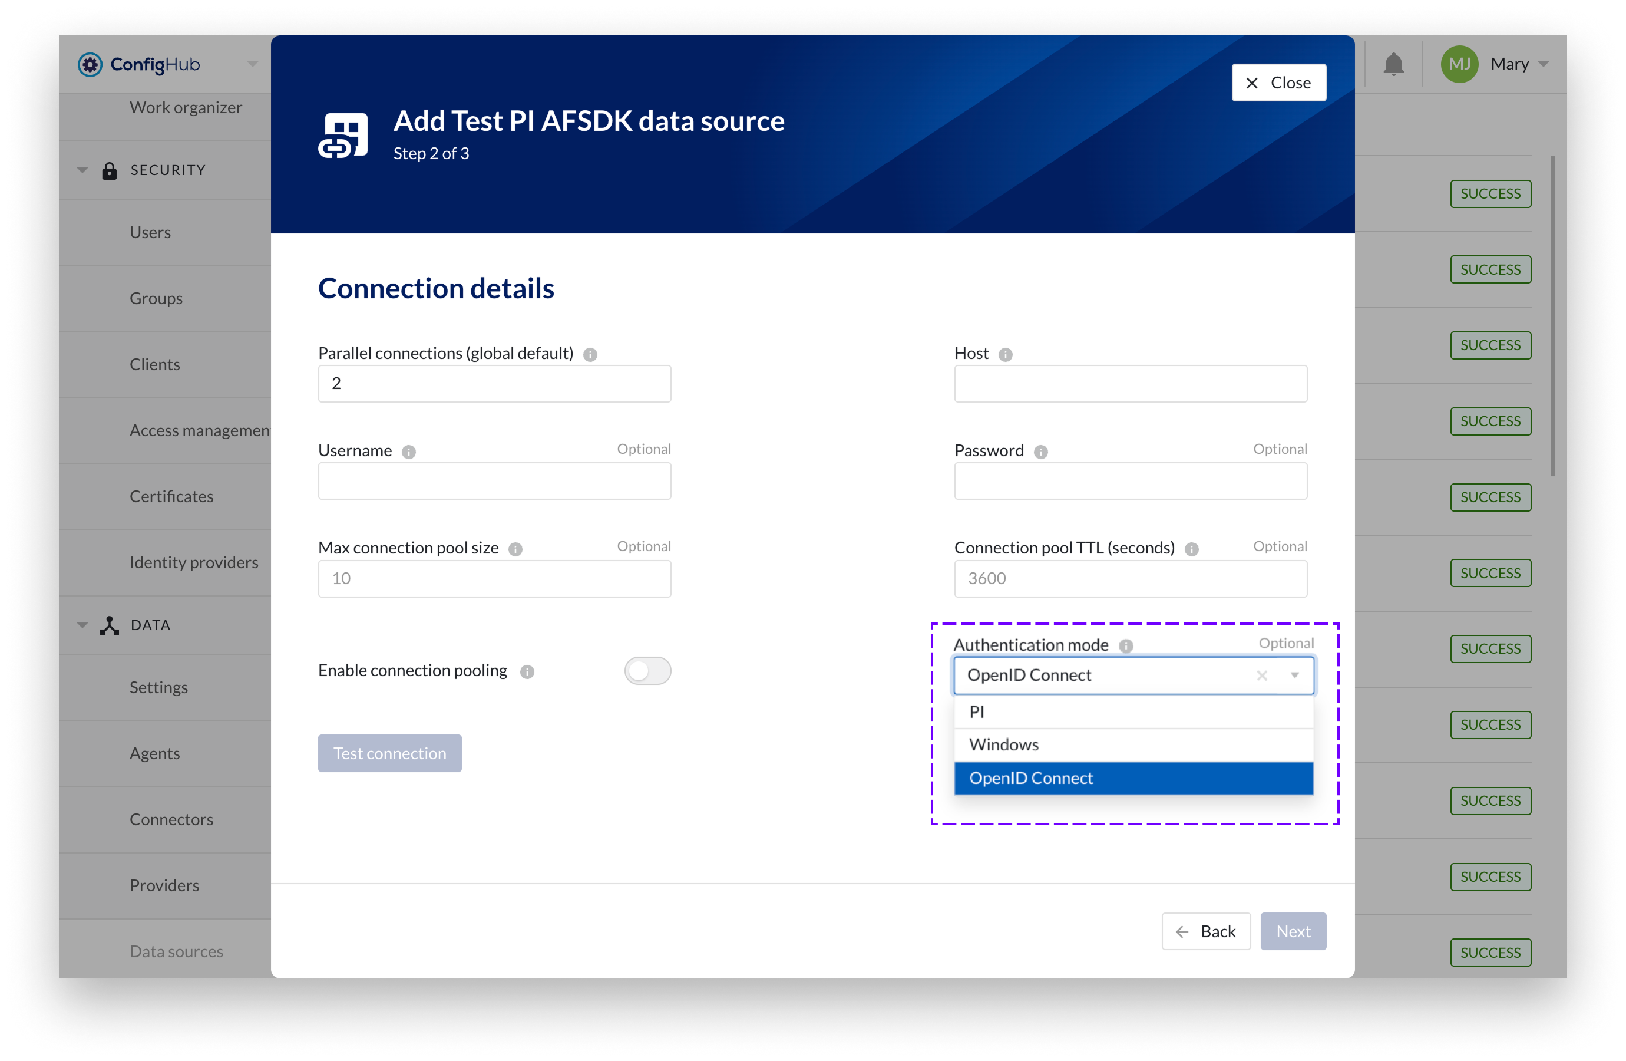Show info tooltip for Password
This screenshot has height=1061, width=1626.
[1040, 452]
